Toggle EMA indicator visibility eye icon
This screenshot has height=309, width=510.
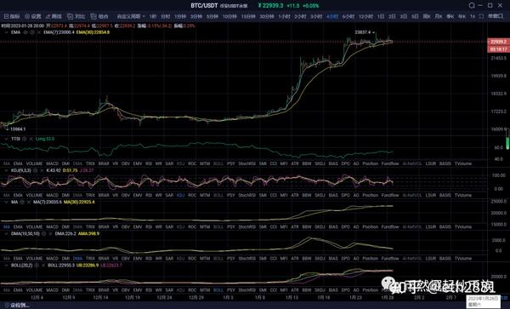pos(25,32)
